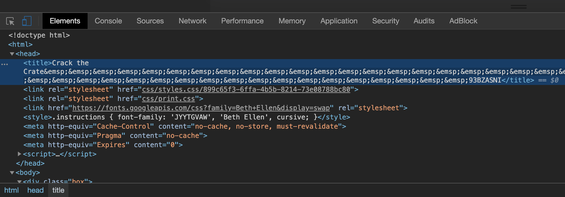The image size is (565, 197).
Task: Switch to the Application tab
Action: click(339, 21)
